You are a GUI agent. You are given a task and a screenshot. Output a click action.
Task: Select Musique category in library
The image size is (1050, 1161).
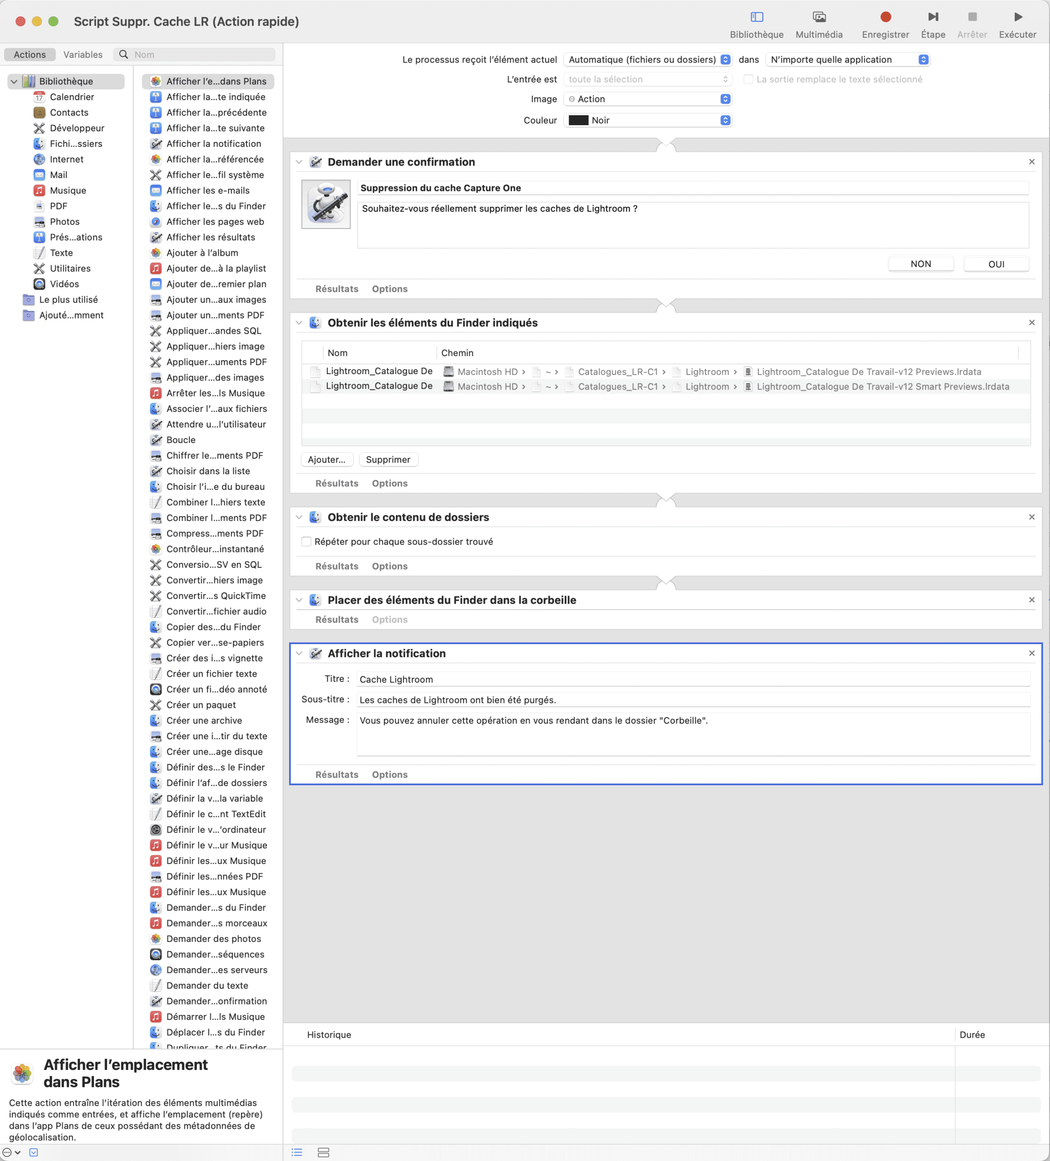pos(68,190)
